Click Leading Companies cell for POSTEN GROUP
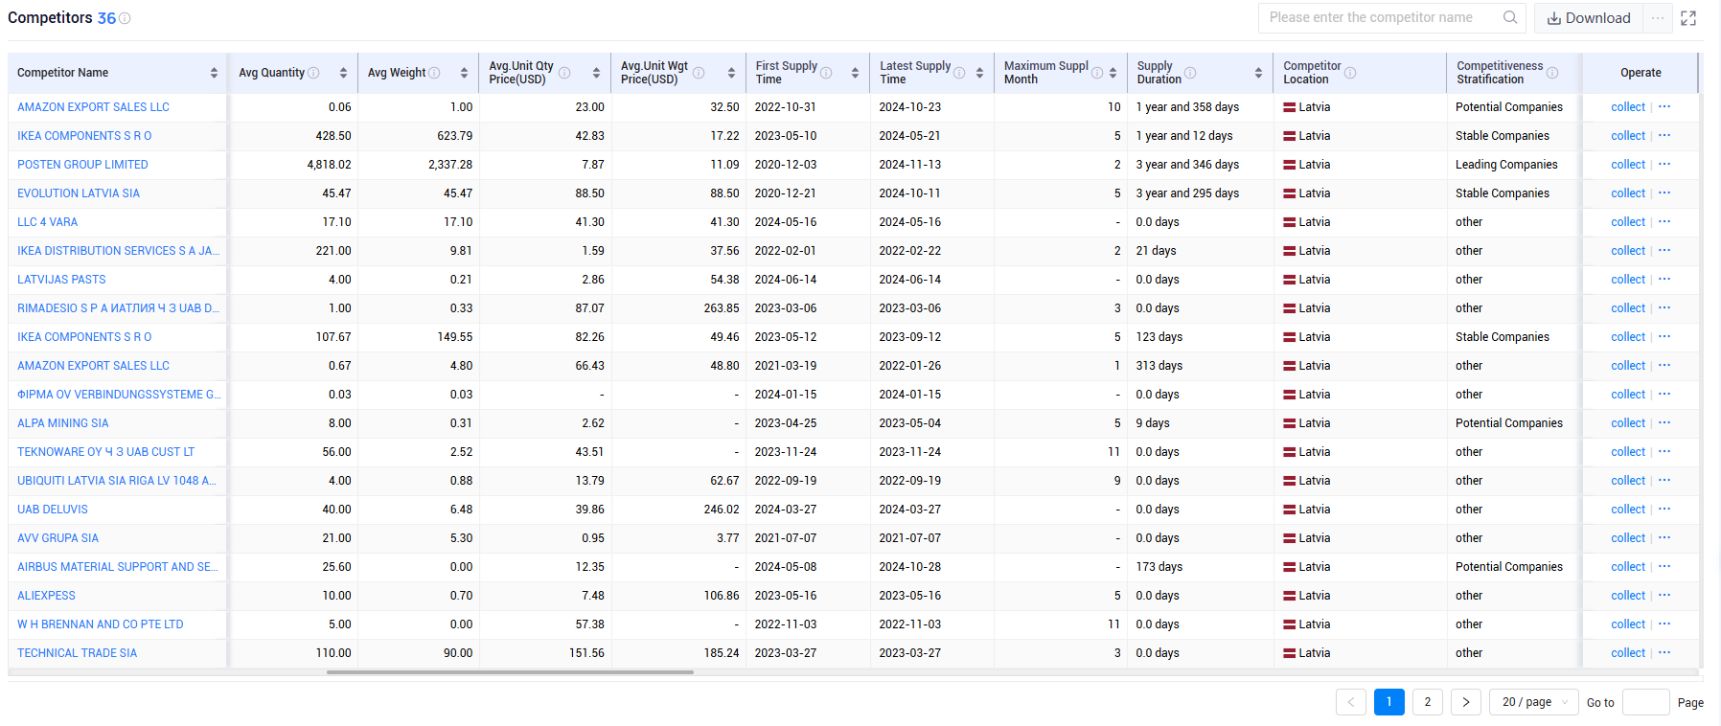The image size is (1721, 726). (1506, 165)
